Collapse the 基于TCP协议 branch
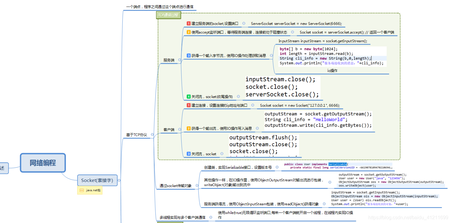451x223 pixels. pyautogui.click(x=152, y=135)
